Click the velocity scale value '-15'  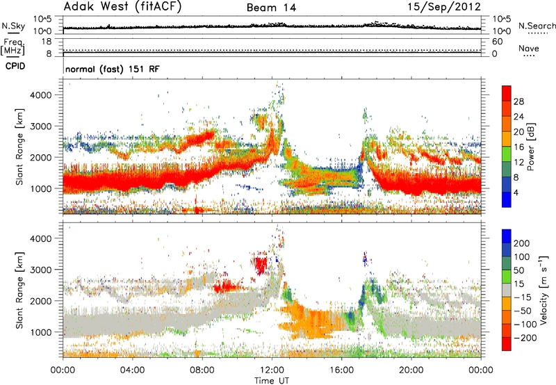point(523,297)
